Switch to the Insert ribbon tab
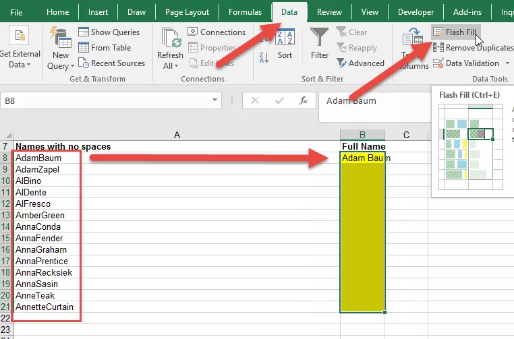The width and height of the screenshot is (514, 339). click(98, 12)
